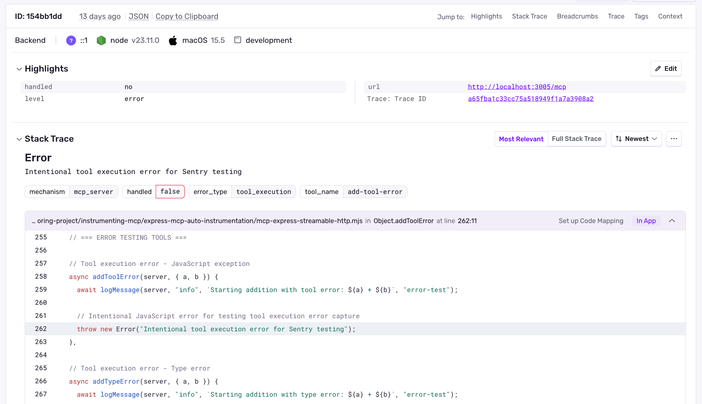This screenshot has width=702, height=404.
Task: Click the 13 days ago timestamp
Action: coord(100,16)
